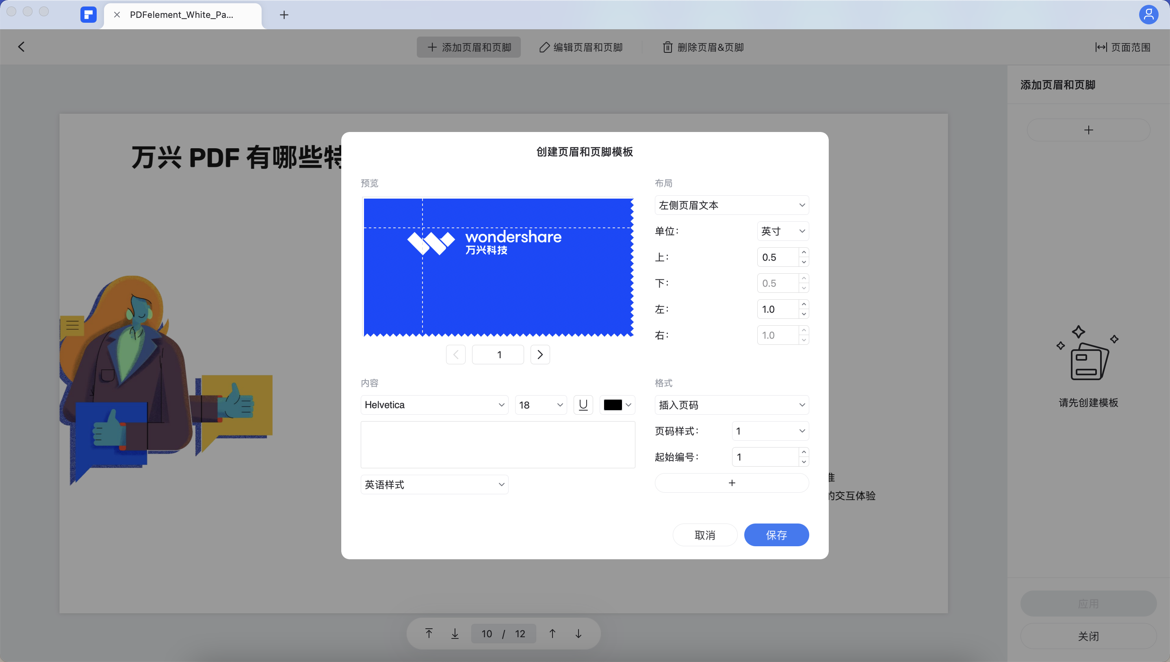Click the font size 18 stepper up

pos(560,401)
